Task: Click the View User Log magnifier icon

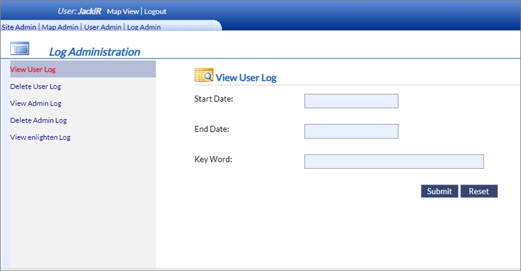Action: tap(204, 76)
